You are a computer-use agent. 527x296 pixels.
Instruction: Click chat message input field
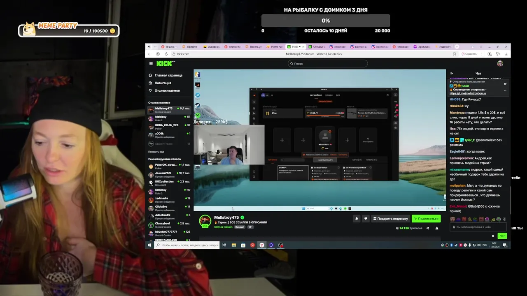478,227
